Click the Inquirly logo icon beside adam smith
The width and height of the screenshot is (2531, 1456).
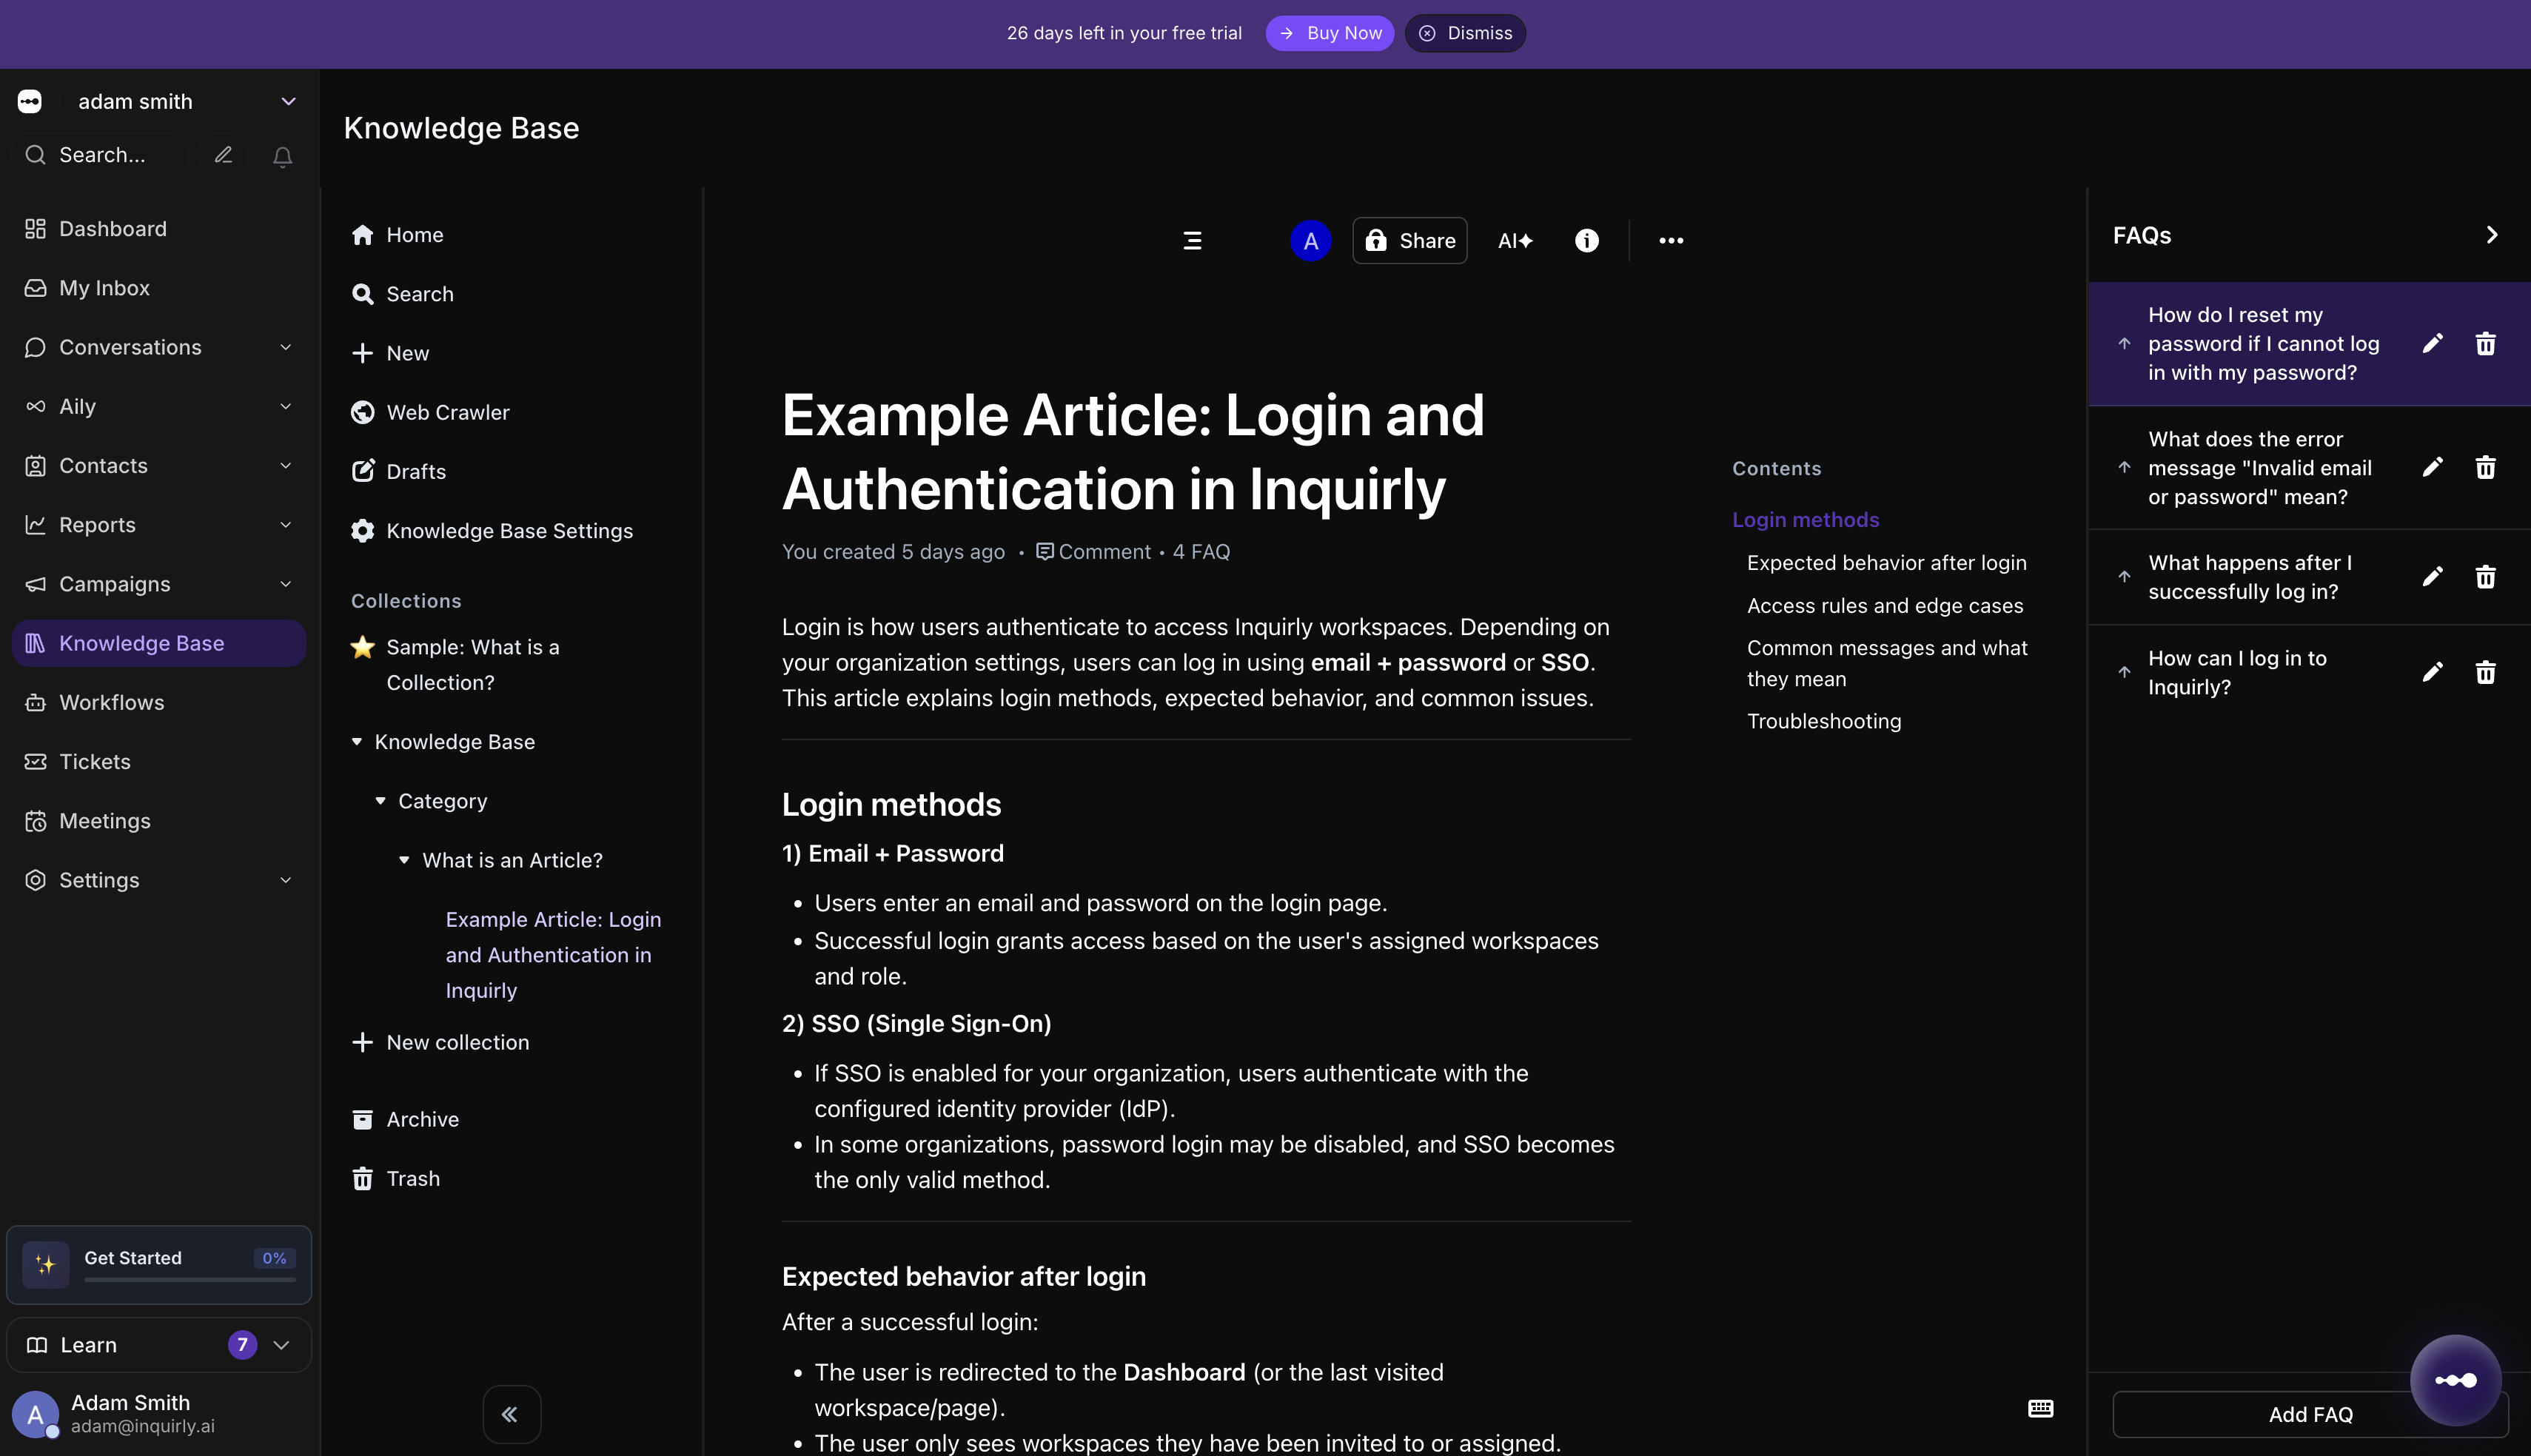[x=30, y=101]
